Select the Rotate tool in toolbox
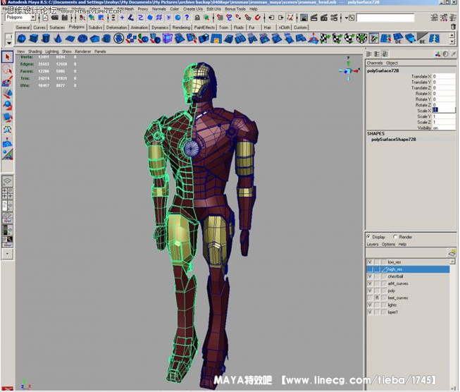 (x=7, y=106)
